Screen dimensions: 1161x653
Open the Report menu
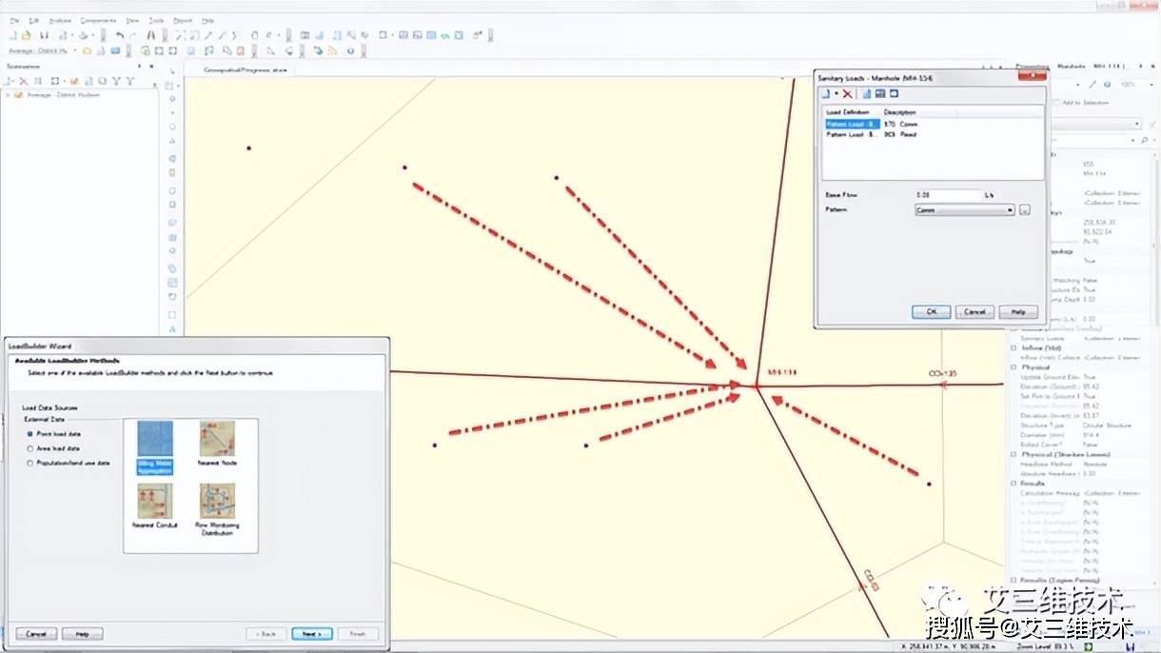tap(183, 20)
